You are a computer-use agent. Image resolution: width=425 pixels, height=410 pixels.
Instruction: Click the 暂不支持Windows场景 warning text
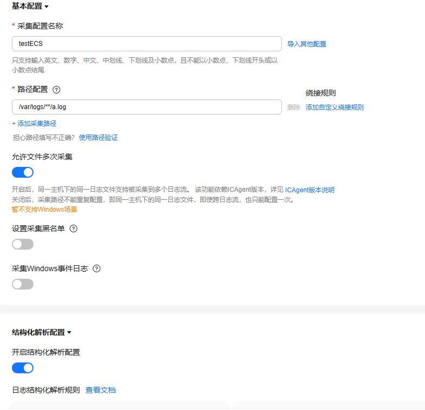coord(44,210)
